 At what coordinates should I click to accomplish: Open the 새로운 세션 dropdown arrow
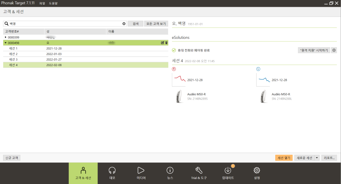coord(317,158)
